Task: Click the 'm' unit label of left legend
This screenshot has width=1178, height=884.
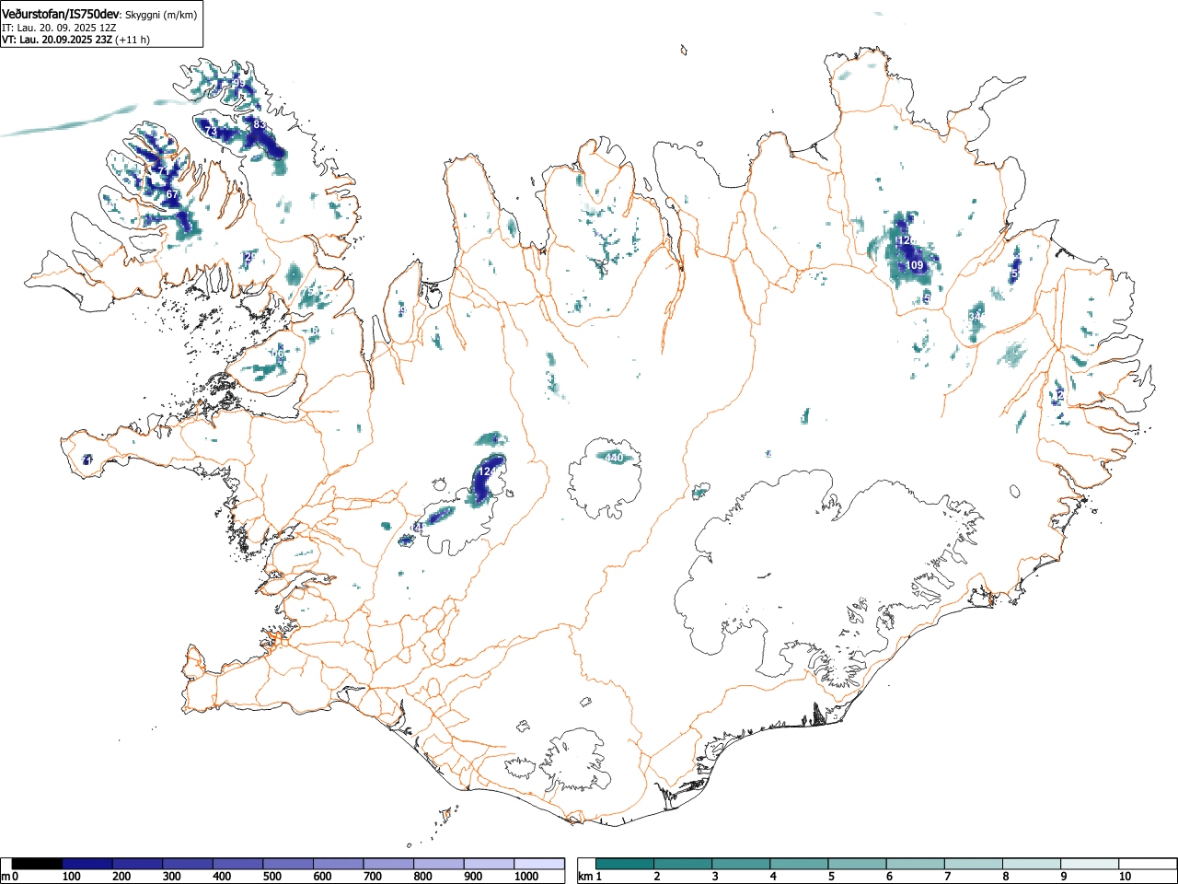Action: [6, 877]
